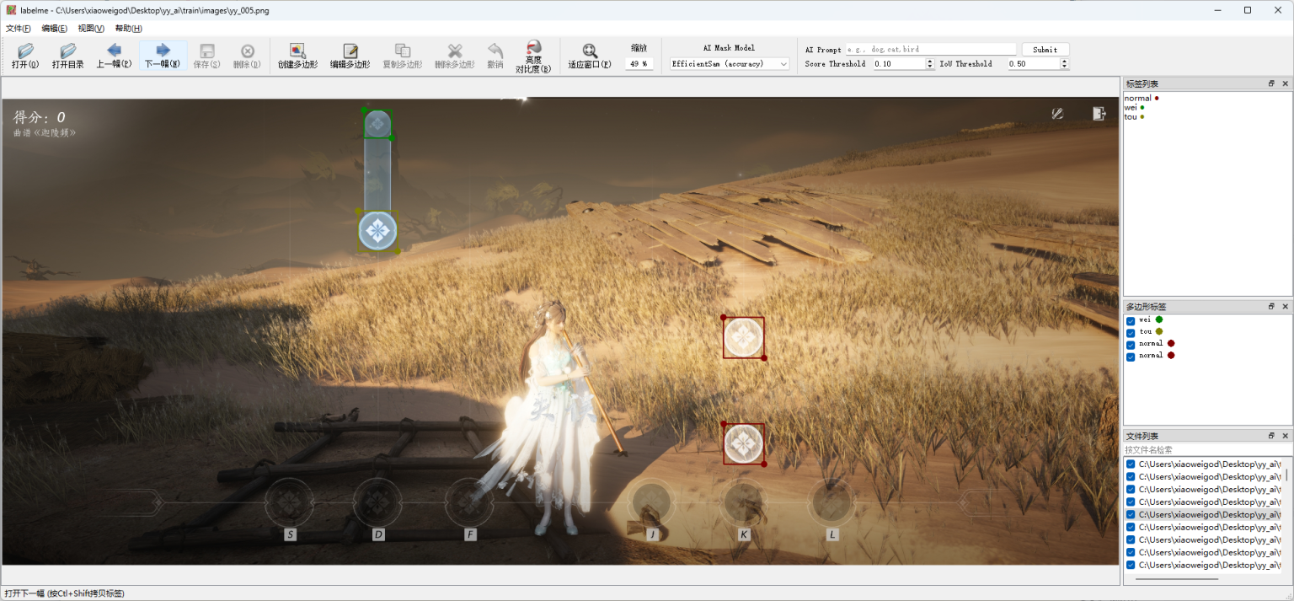Image resolution: width=1294 pixels, height=601 pixels.
Task: Click the AI Prompt text field
Action: point(931,50)
